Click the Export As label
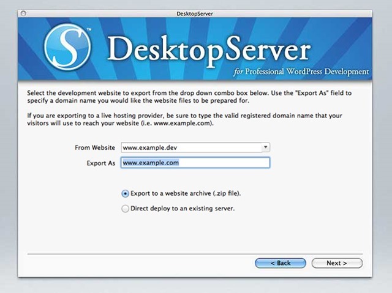392x293 pixels. tap(100, 163)
